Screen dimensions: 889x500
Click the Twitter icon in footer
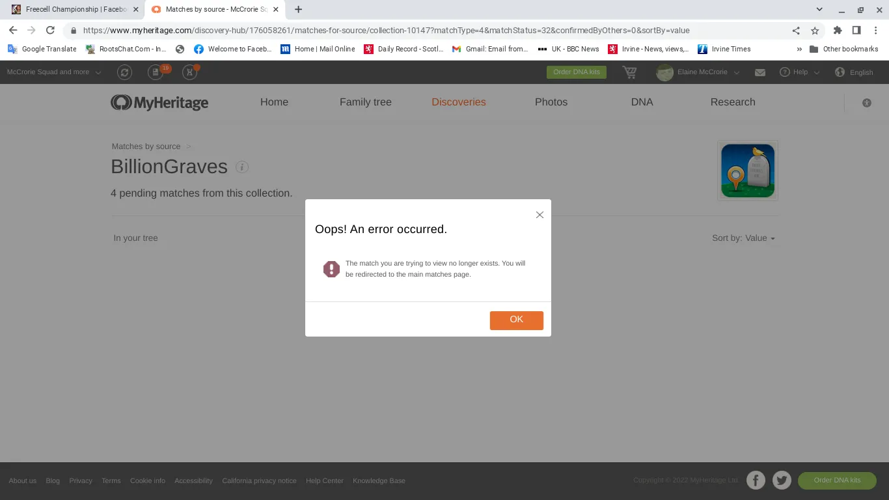pos(782,480)
